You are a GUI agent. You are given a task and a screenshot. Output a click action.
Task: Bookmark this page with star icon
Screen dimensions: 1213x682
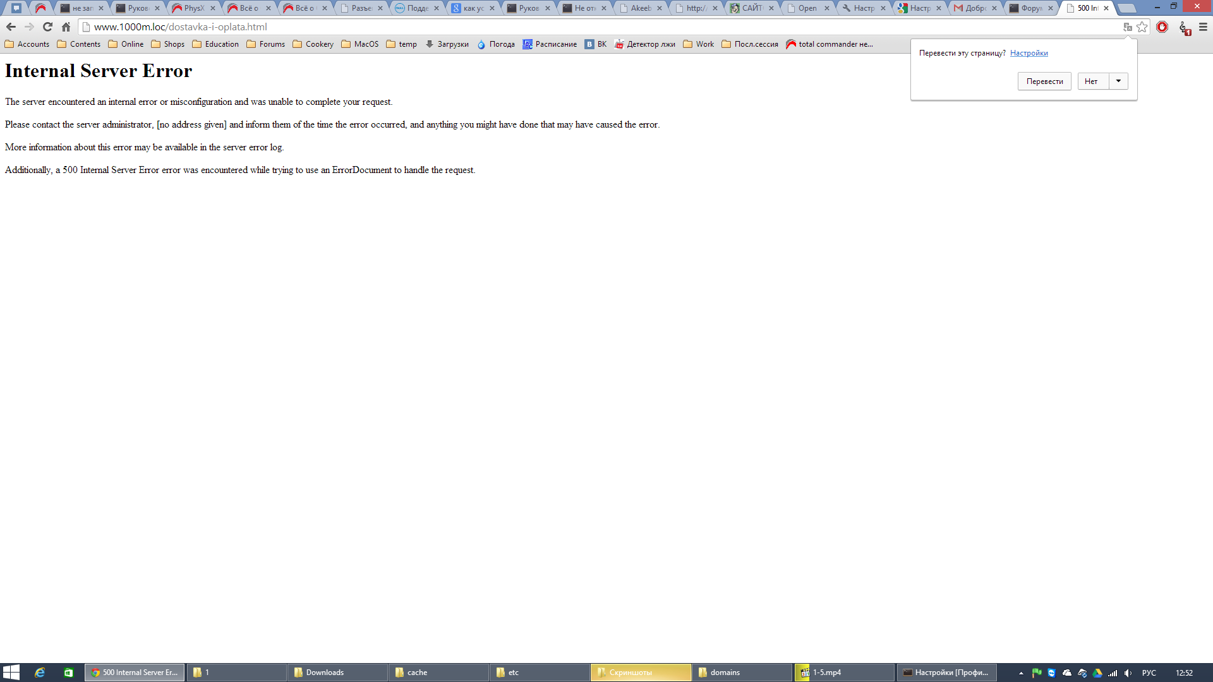(1142, 27)
